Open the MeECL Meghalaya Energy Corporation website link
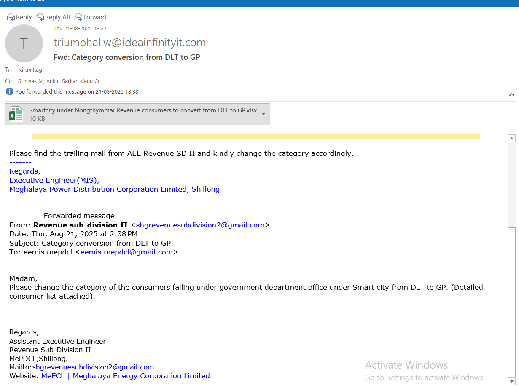 [125, 376]
